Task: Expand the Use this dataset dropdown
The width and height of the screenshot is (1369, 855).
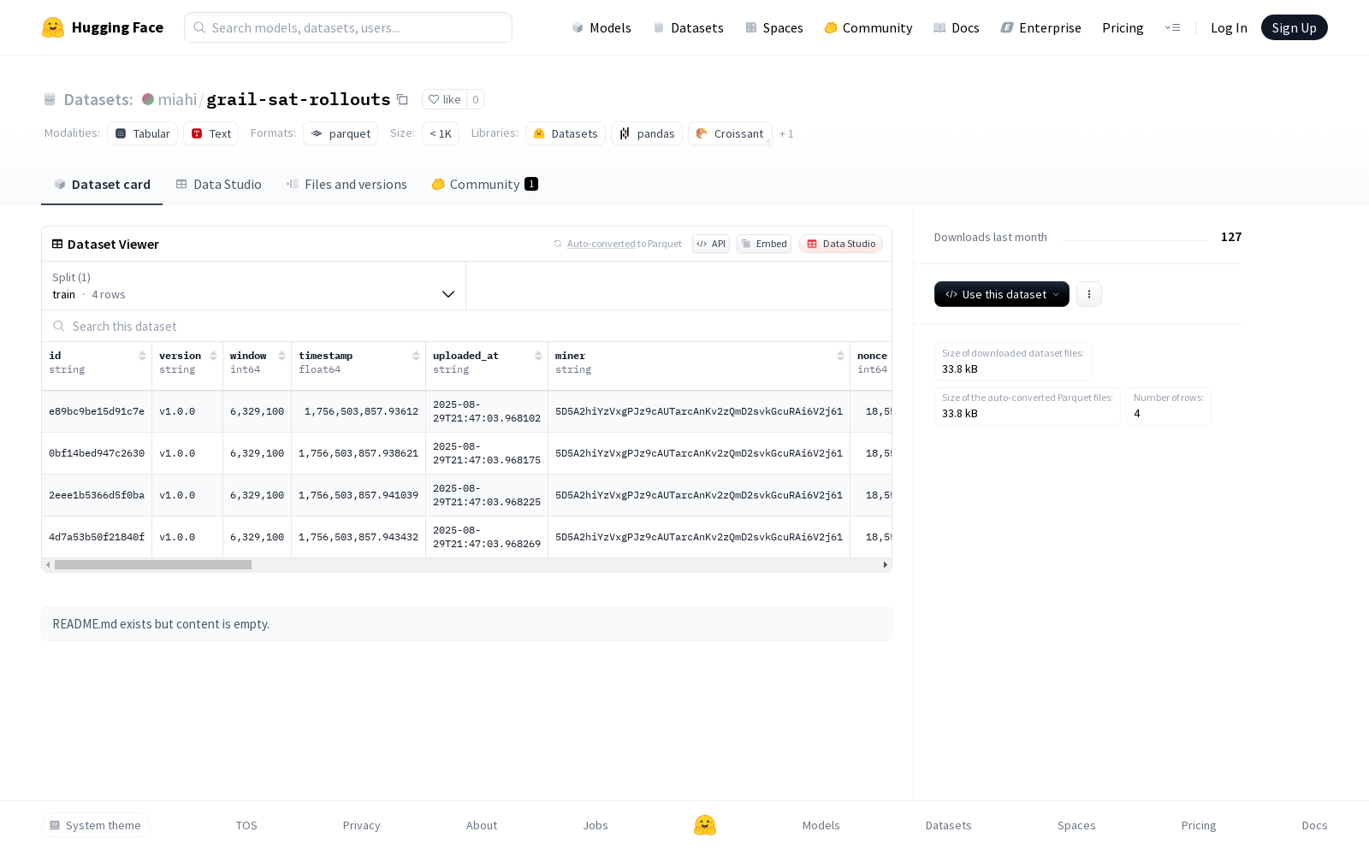Action: tap(1002, 294)
